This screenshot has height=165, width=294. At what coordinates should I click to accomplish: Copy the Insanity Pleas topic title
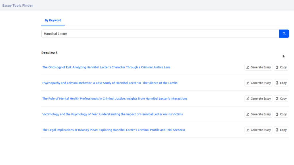(281, 130)
